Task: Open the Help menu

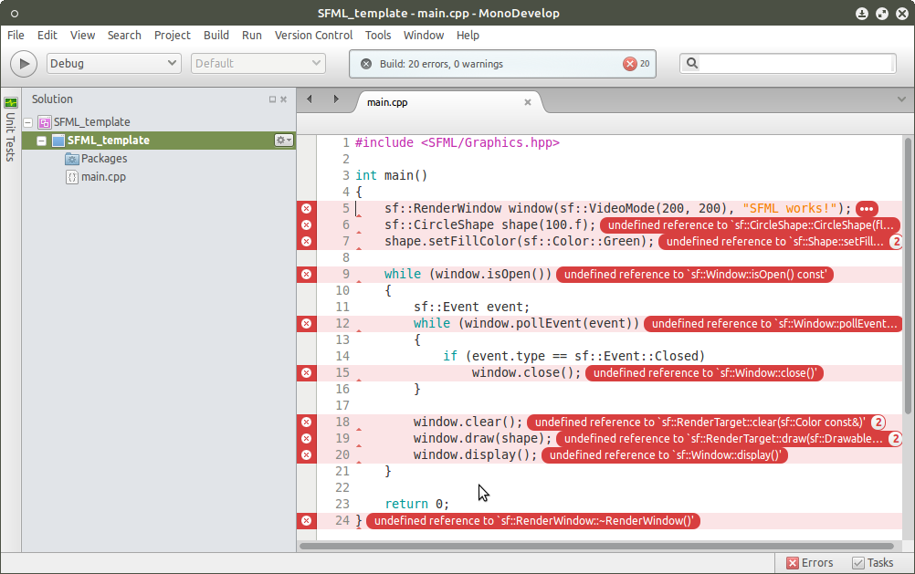Action: pyautogui.click(x=468, y=35)
